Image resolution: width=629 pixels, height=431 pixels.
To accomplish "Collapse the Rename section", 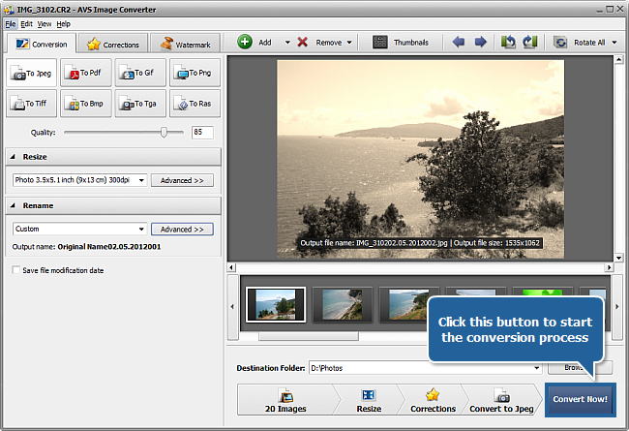I will (13, 205).
